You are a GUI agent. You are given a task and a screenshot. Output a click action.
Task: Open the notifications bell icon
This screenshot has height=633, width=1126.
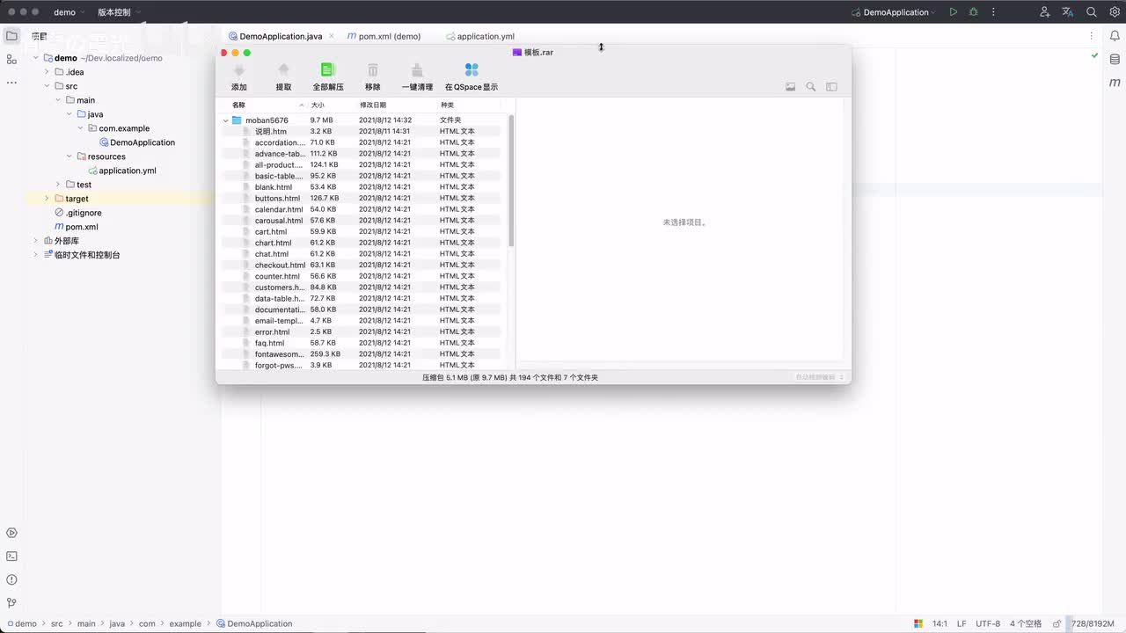(x=1115, y=36)
